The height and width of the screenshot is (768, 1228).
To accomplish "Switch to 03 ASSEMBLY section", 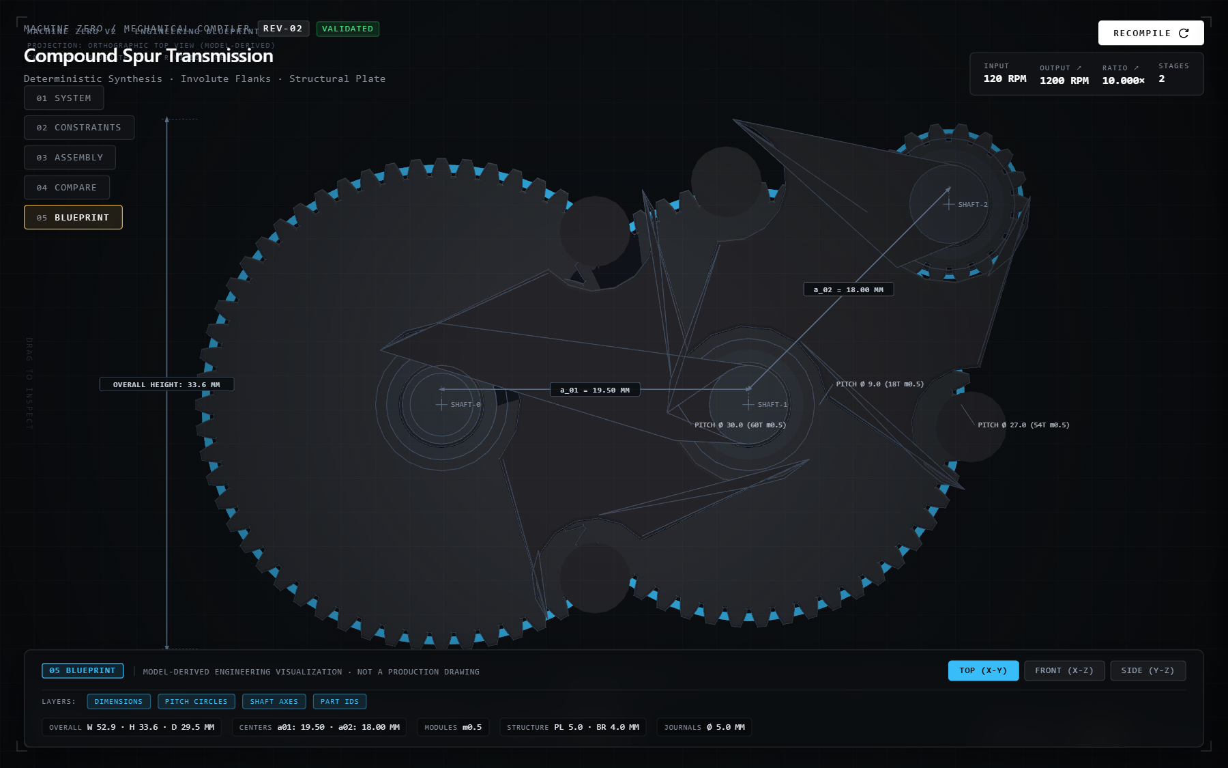I will [70, 158].
